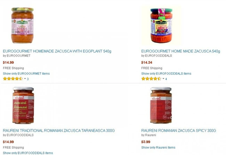
Task: Click Show only EUROFOODDEALS items under Taraneasca
Action: coord(28,153)
